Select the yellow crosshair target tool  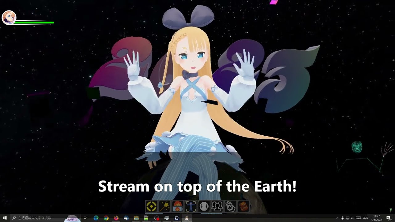(151, 206)
